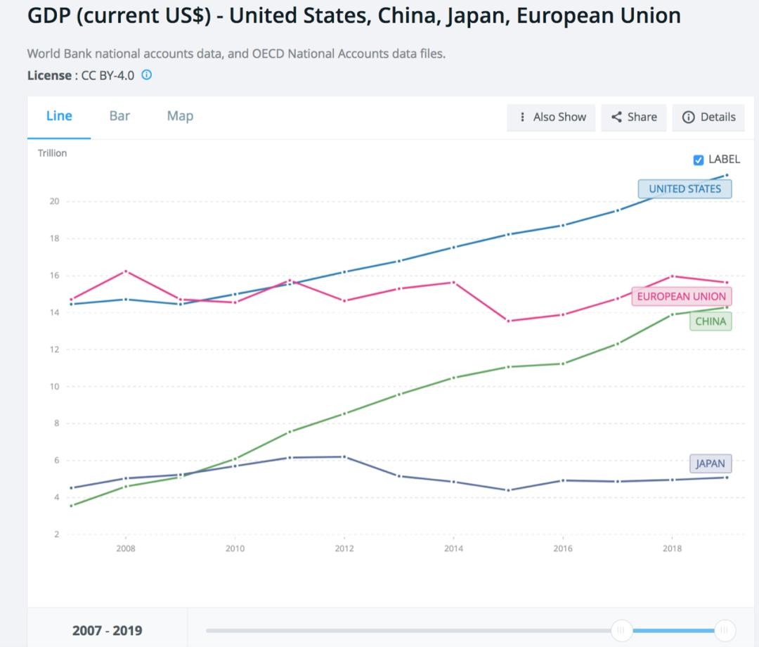This screenshot has height=647, width=759.
Task: Click the license info icon
Action: (x=147, y=75)
